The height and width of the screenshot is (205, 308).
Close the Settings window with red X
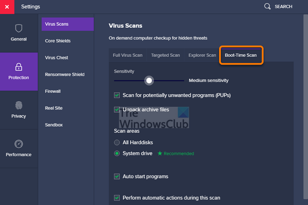click(7, 7)
